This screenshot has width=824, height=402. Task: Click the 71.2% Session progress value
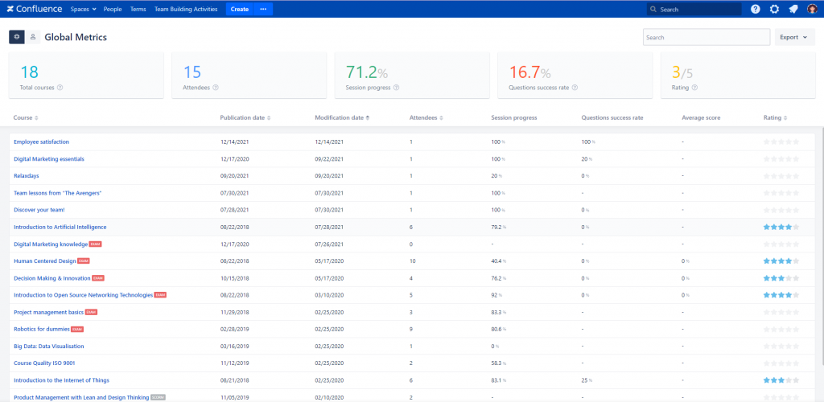(367, 72)
